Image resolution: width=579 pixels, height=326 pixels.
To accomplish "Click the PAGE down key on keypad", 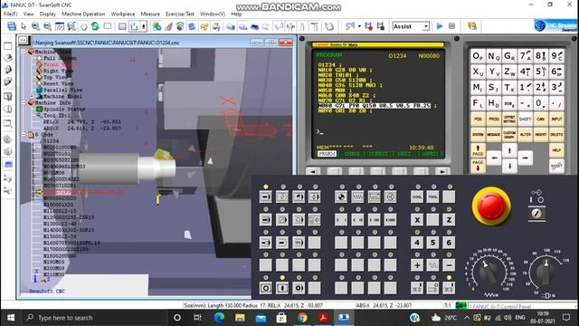I will tap(478, 165).
